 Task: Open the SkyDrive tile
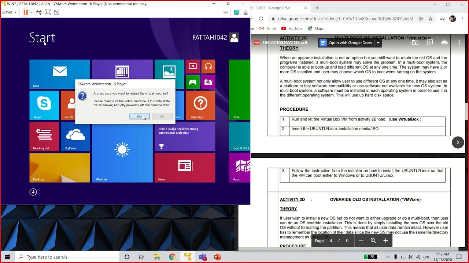pyautogui.click(x=75, y=137)
